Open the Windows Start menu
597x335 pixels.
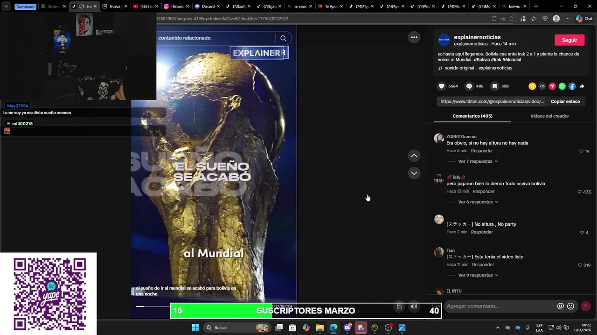[x=195, y=328]
